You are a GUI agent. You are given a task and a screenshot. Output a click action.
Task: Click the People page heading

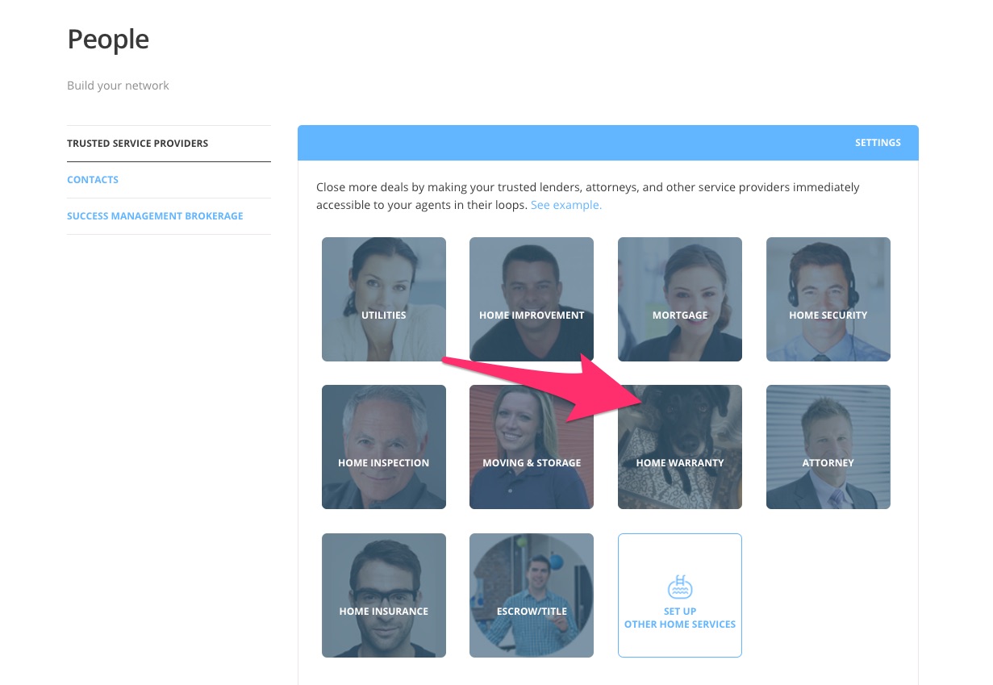tap(108, 40)
